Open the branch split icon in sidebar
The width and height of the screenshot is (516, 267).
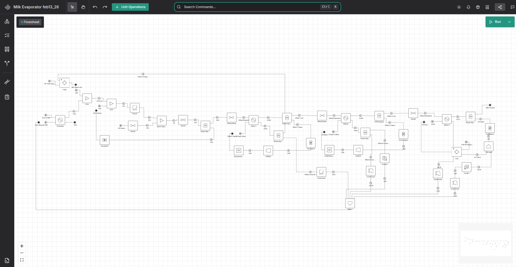[x=7, y=63]
